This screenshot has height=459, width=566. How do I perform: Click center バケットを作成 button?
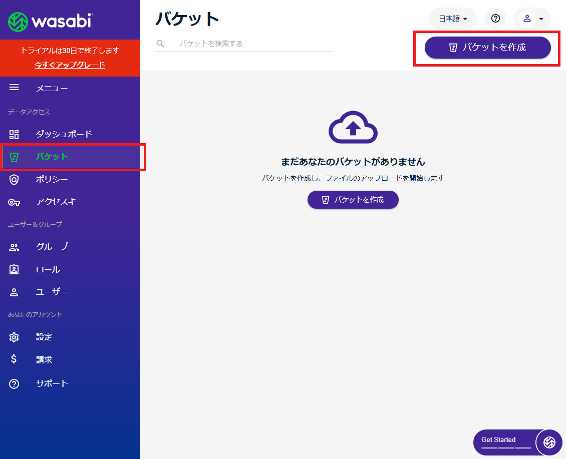coord(353,200)
